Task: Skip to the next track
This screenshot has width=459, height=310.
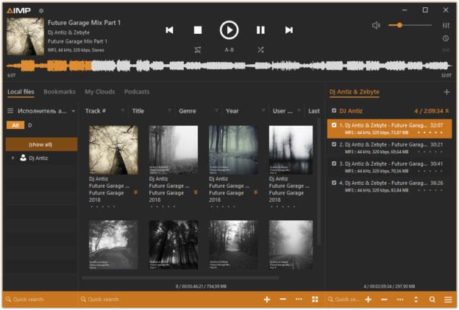Action: (x=289, y=30)
